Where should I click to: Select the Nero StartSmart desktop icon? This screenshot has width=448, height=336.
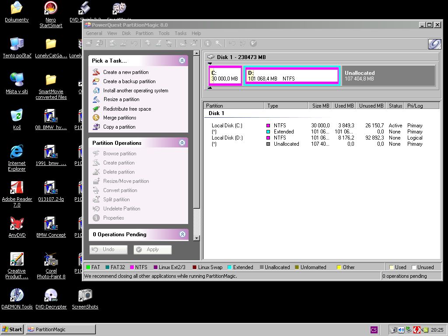coord(51,14)
